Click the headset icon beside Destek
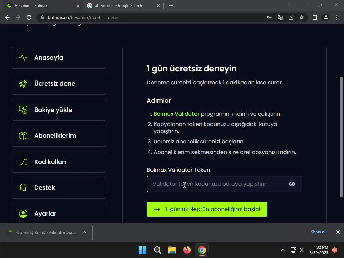 click(23, 187)
